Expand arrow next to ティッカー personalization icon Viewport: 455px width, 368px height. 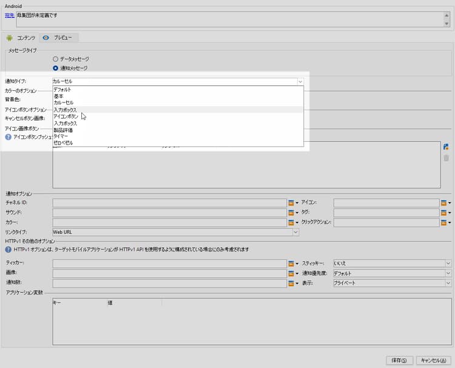coord(297,264)
